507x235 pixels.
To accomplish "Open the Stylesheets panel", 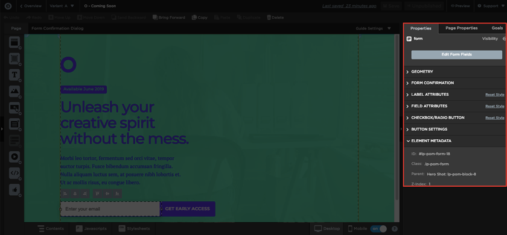I will 134,228.
